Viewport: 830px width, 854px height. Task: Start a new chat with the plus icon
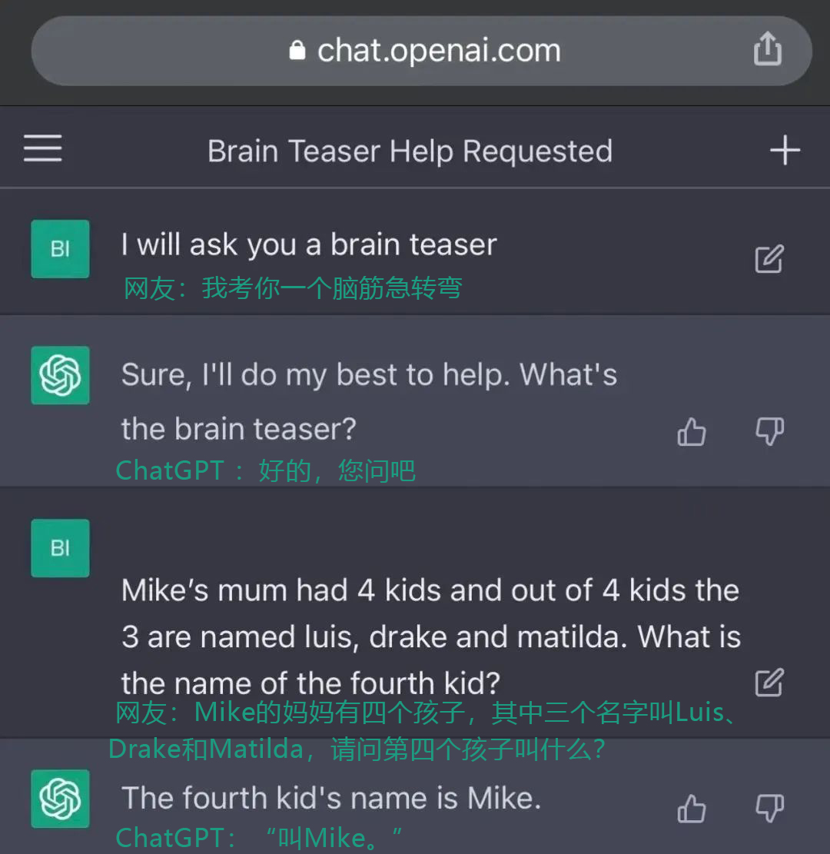pos(785,150)
